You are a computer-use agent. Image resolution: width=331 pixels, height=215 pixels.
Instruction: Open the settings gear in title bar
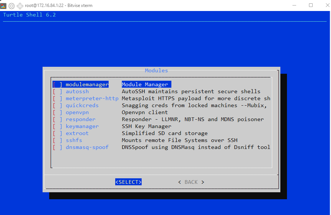point(11,6)
